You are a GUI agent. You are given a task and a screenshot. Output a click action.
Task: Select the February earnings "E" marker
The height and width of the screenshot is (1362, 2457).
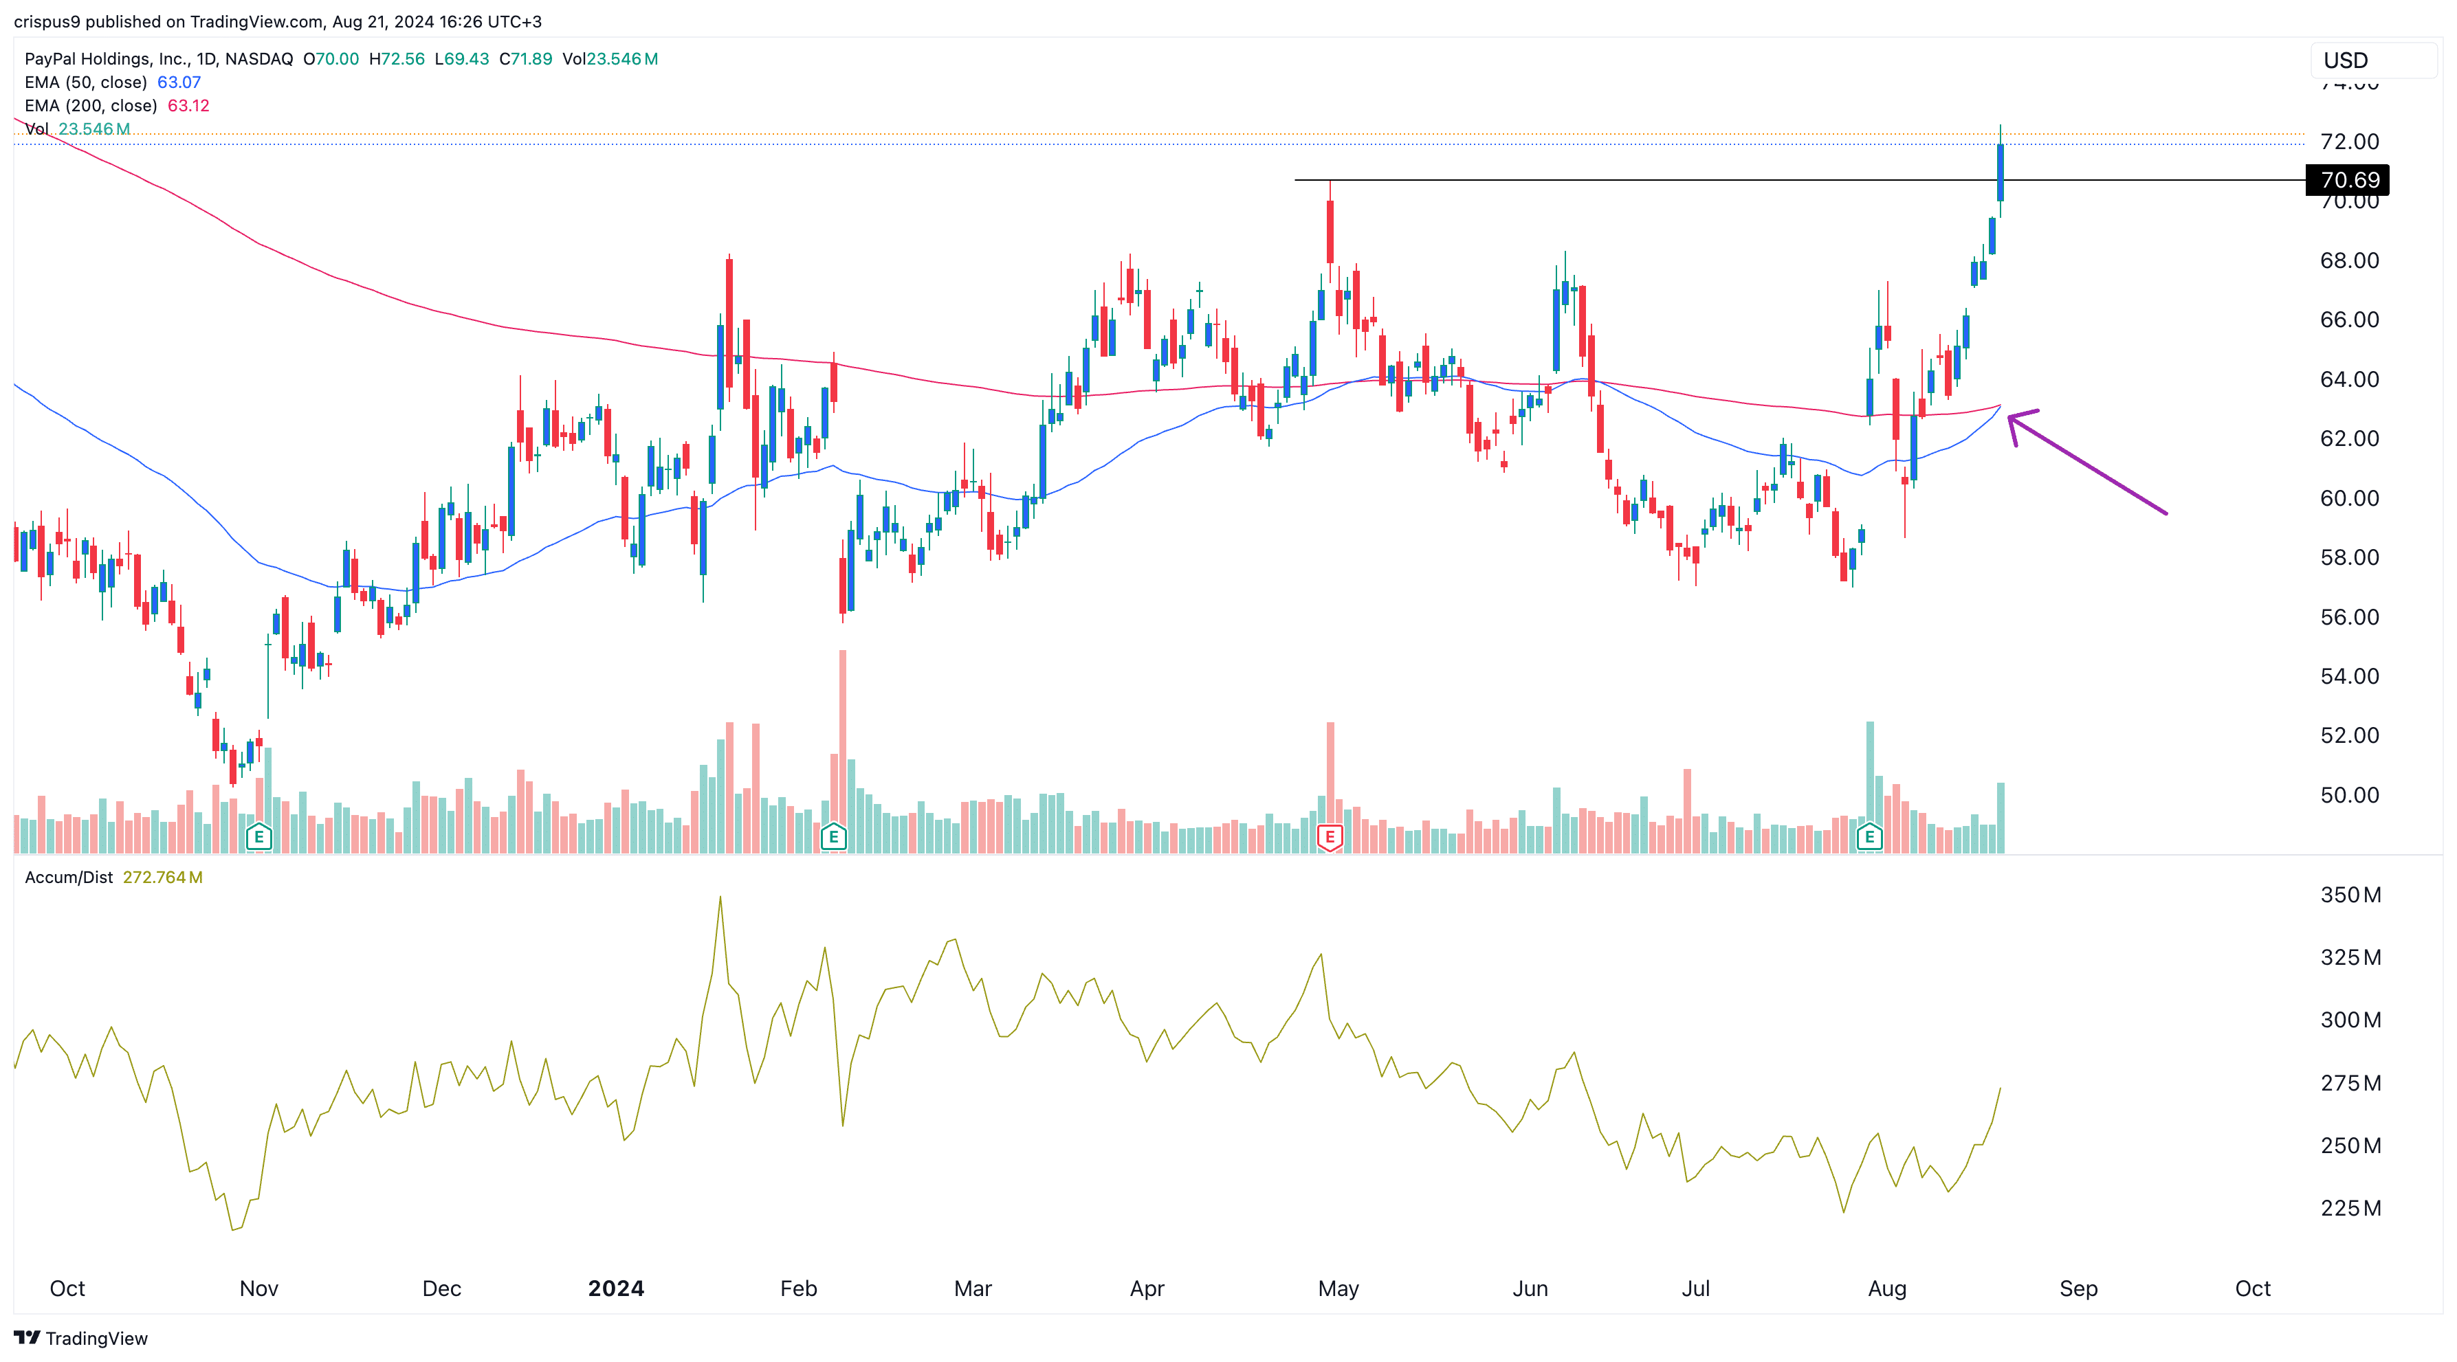click(834, 837)
